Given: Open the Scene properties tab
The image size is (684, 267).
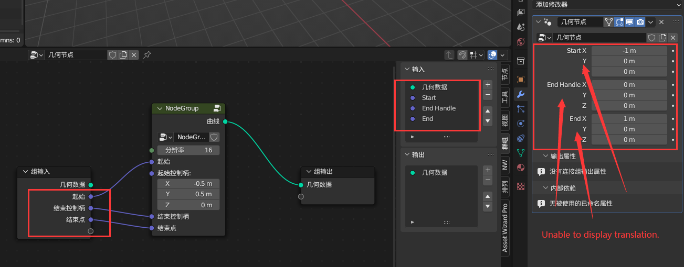Looking at the screenshot, I should click(x=521, y=27).
